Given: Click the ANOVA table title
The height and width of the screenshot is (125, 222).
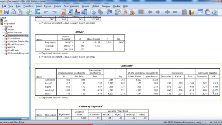Looking at the screenshot, I should pos(80,32).
